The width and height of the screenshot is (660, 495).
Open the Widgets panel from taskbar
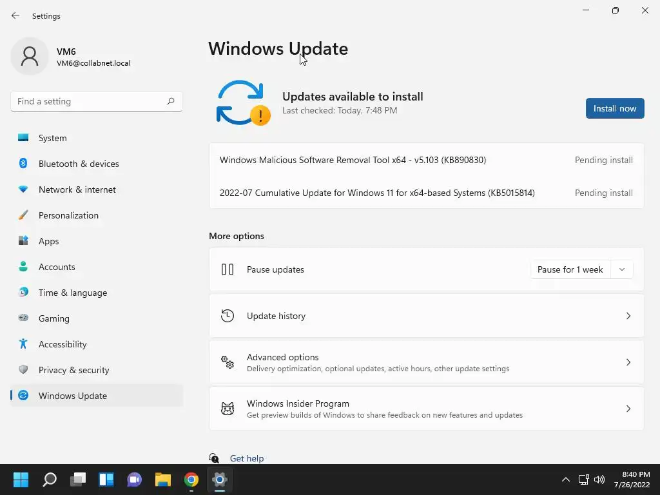coord(106,480)
